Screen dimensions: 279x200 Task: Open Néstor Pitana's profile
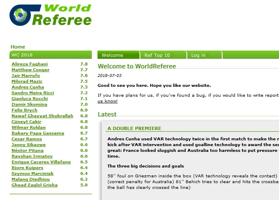click(x=28, y=151)
